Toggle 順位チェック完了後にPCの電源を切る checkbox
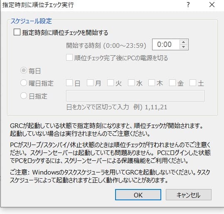 tap(69, 57)
